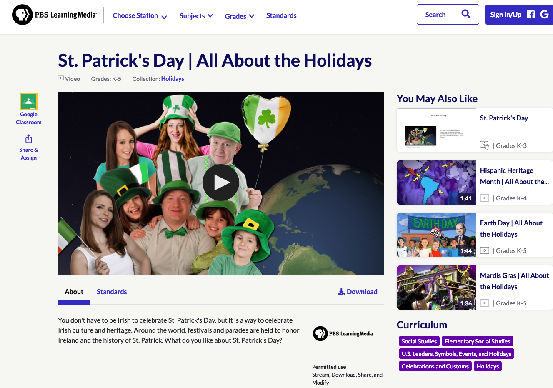Select the Social Studies curriculum tag
This screenshot has width=553, height=388.
[x=419, y=341]
